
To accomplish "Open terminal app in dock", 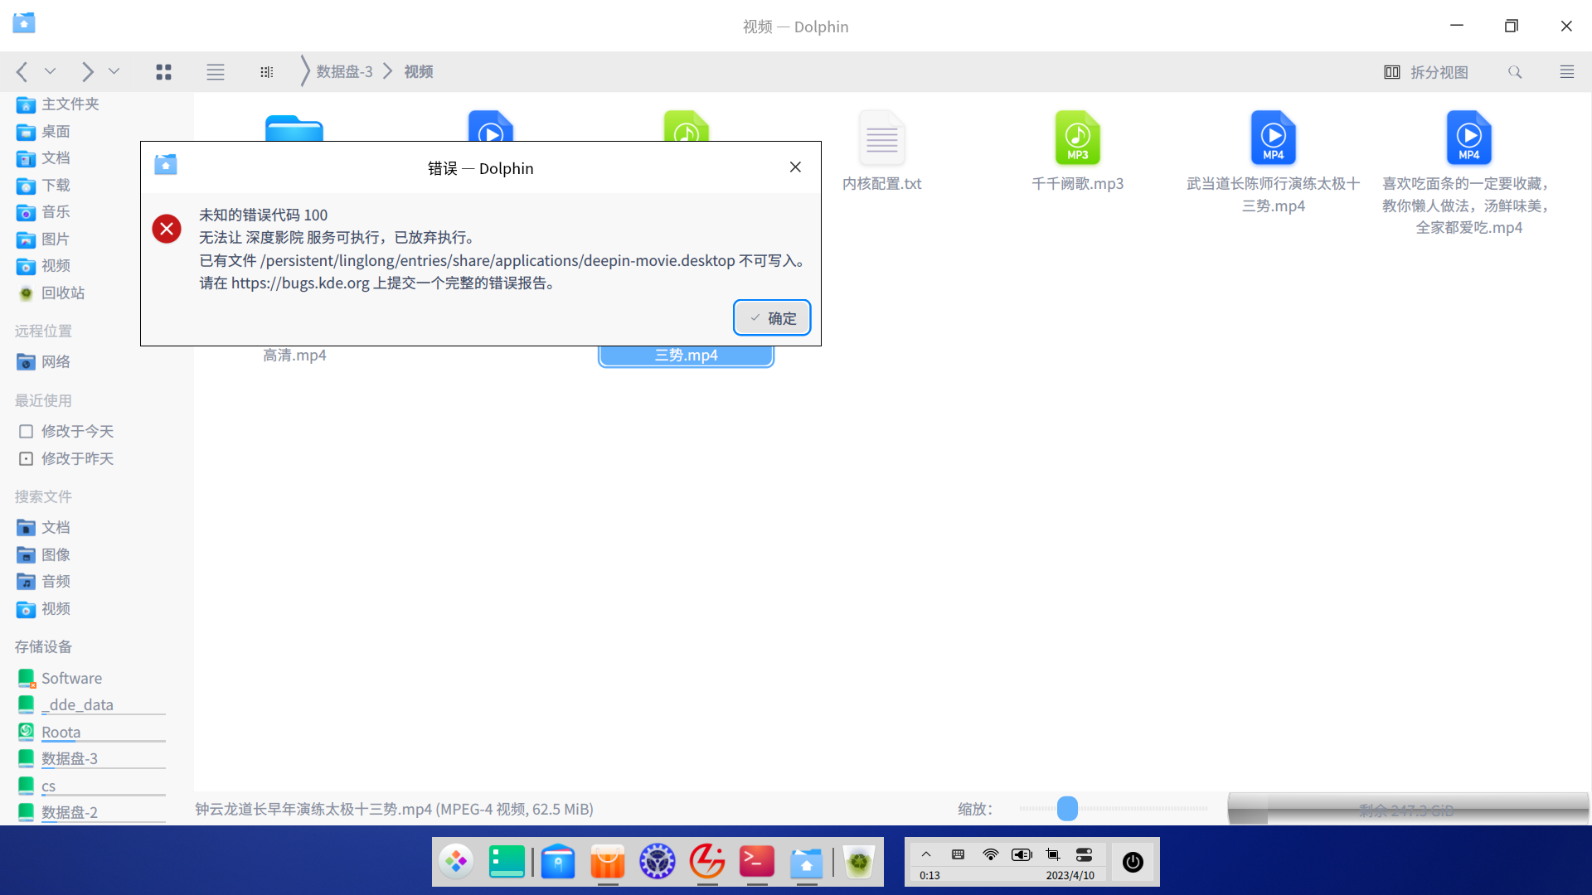I will click(756, 862).
